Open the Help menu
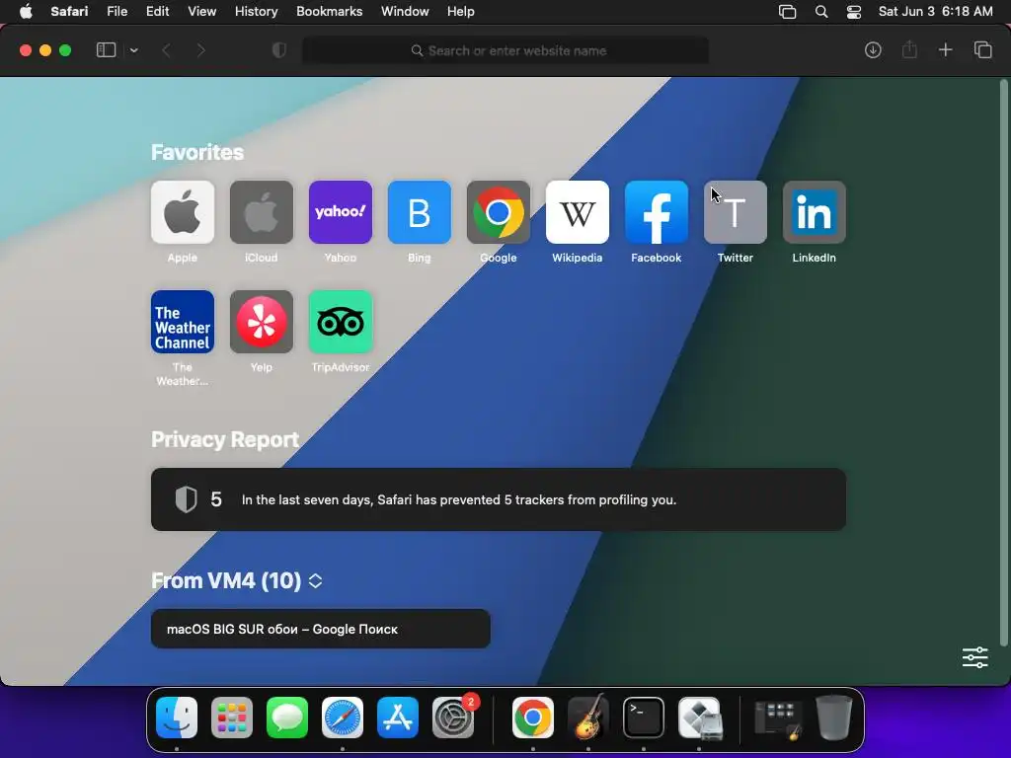 click(461, 12)
